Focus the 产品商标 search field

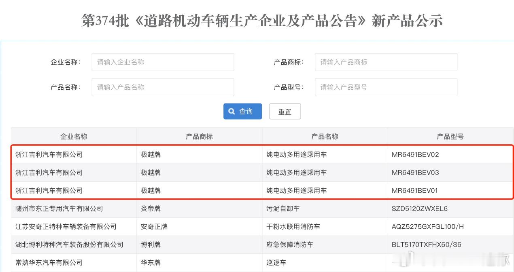click(386, 62)
